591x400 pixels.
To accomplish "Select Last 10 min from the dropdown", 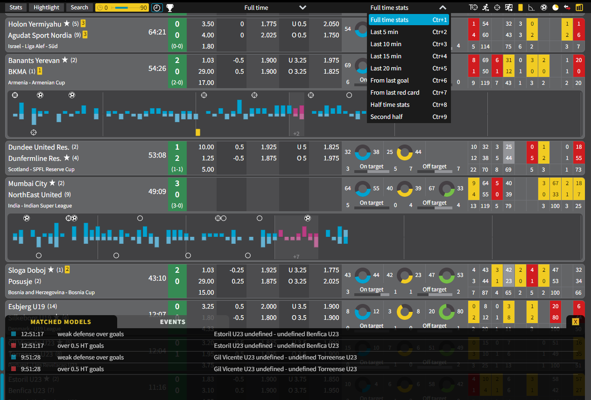I will pyautogui.click(x=386, y=44).
